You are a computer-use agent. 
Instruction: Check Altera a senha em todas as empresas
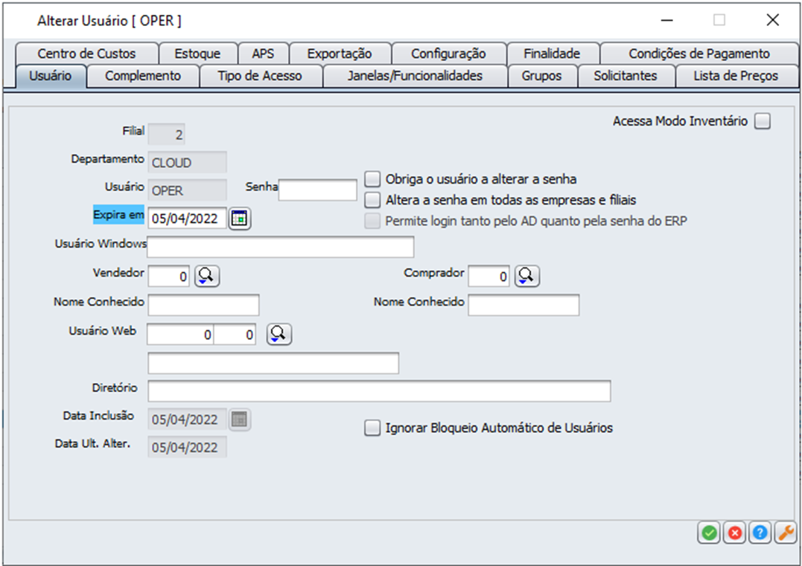(372, 200)
